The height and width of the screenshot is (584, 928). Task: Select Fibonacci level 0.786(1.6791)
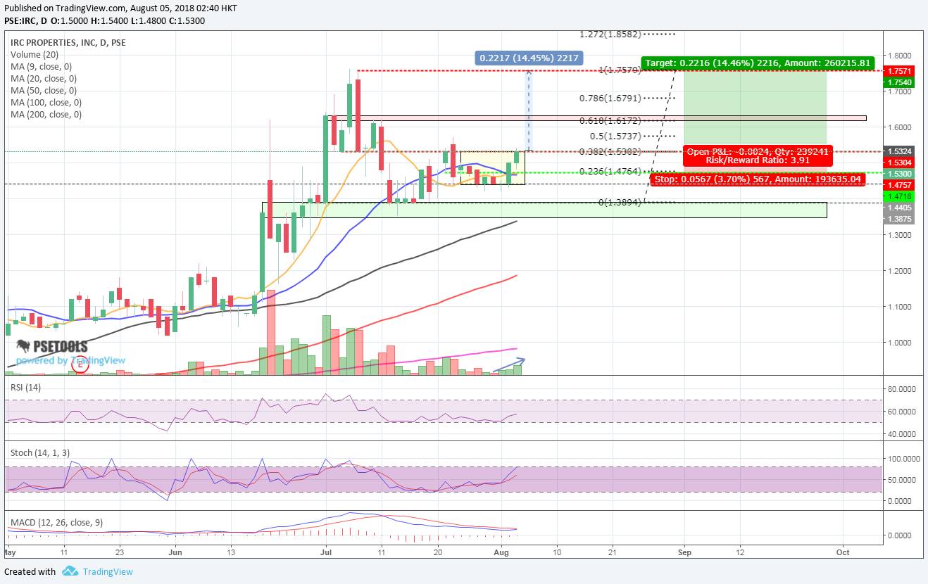point(610,99)
